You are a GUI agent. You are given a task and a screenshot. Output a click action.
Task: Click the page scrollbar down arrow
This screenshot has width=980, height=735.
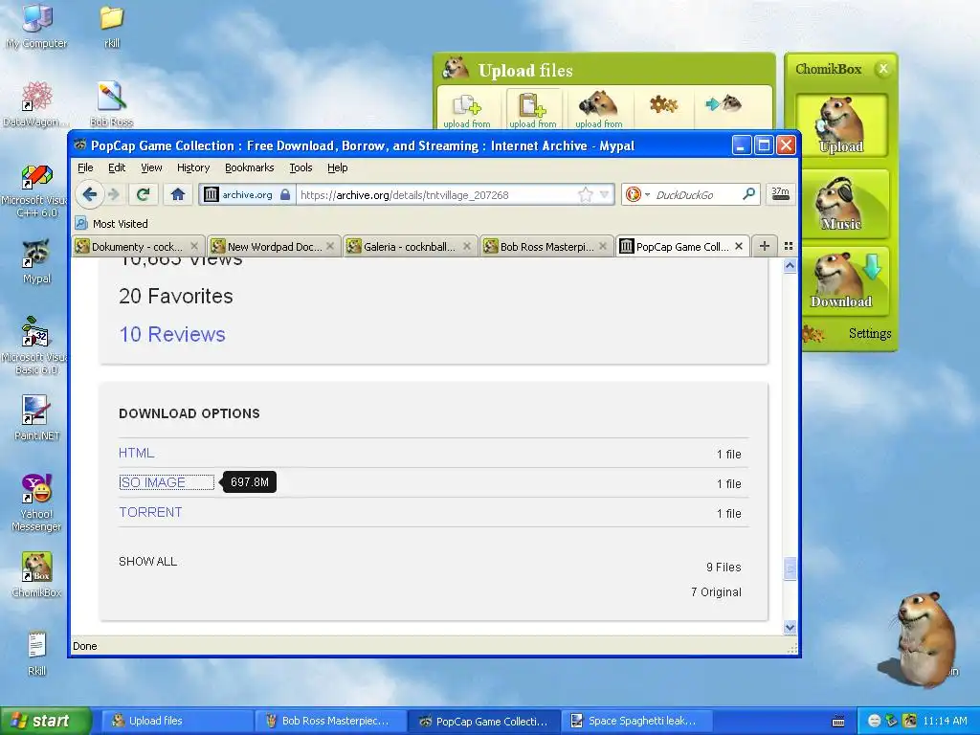(x=790, y=627)
